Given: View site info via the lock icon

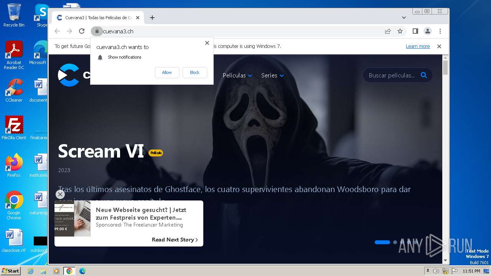Looking at the screenshot, I should (x=97, y=31).
